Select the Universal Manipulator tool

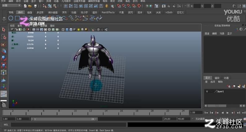pyautogui.click(x=4, y=72)
